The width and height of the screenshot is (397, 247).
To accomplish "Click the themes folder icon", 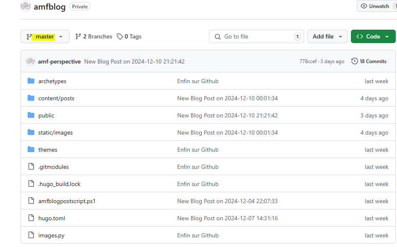I will pos(31,150).
